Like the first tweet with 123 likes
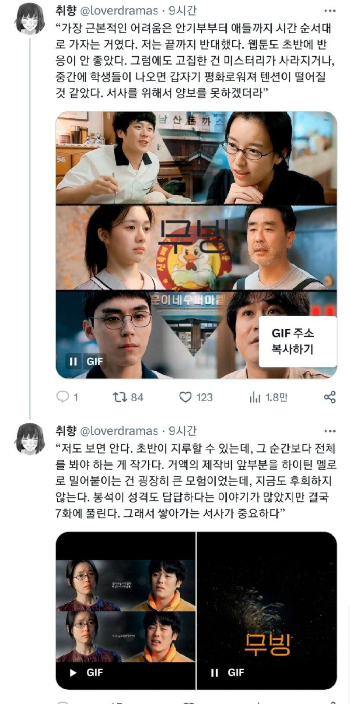The width and height of the screenshot is (350, 704). pyautogui.click(x=185, y=397)
